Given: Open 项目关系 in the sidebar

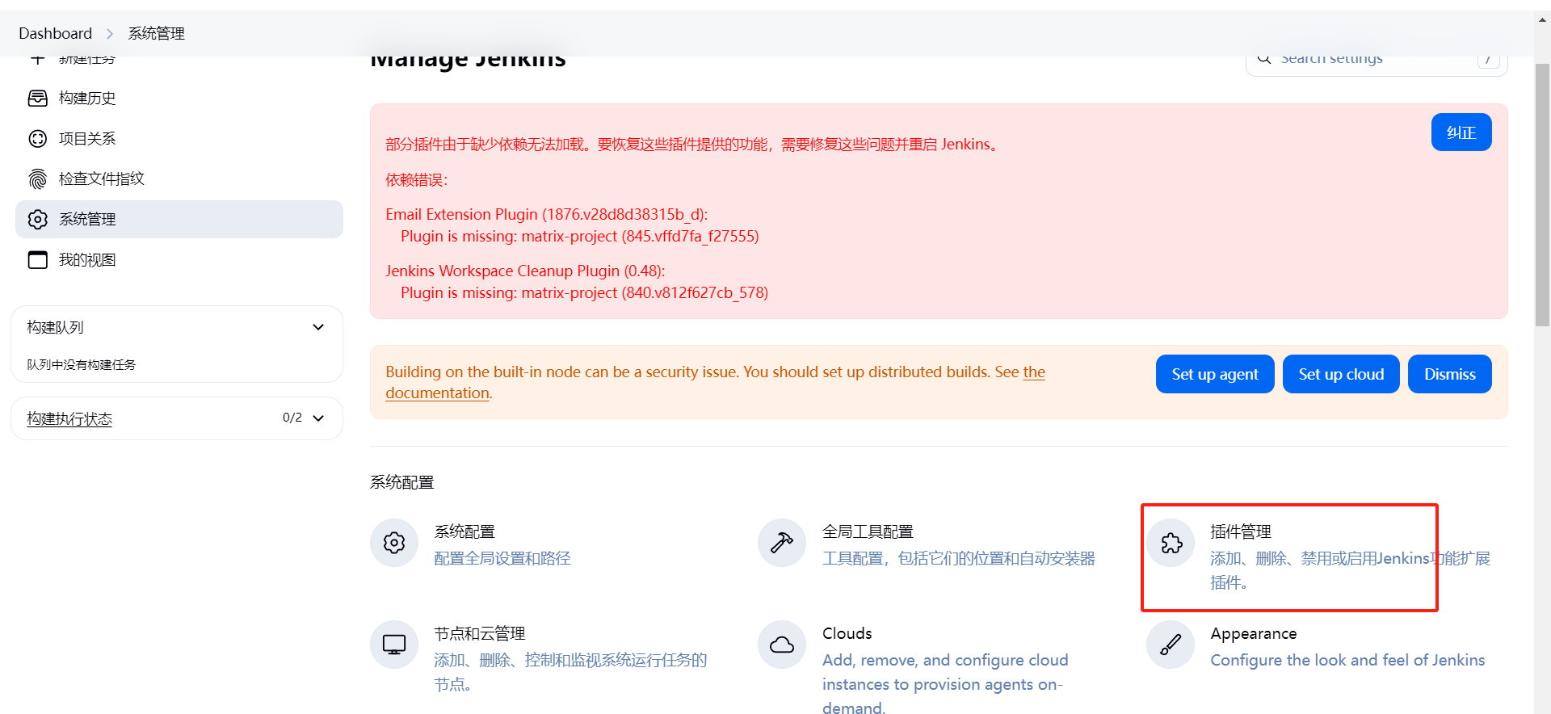Looking at the screenshot, I should [x=178, y=139].
